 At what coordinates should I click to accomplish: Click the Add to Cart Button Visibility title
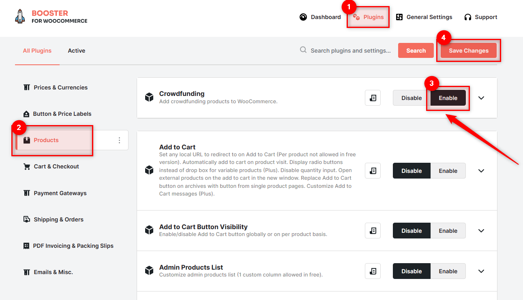pyautogui.click(x=204, y=227)
